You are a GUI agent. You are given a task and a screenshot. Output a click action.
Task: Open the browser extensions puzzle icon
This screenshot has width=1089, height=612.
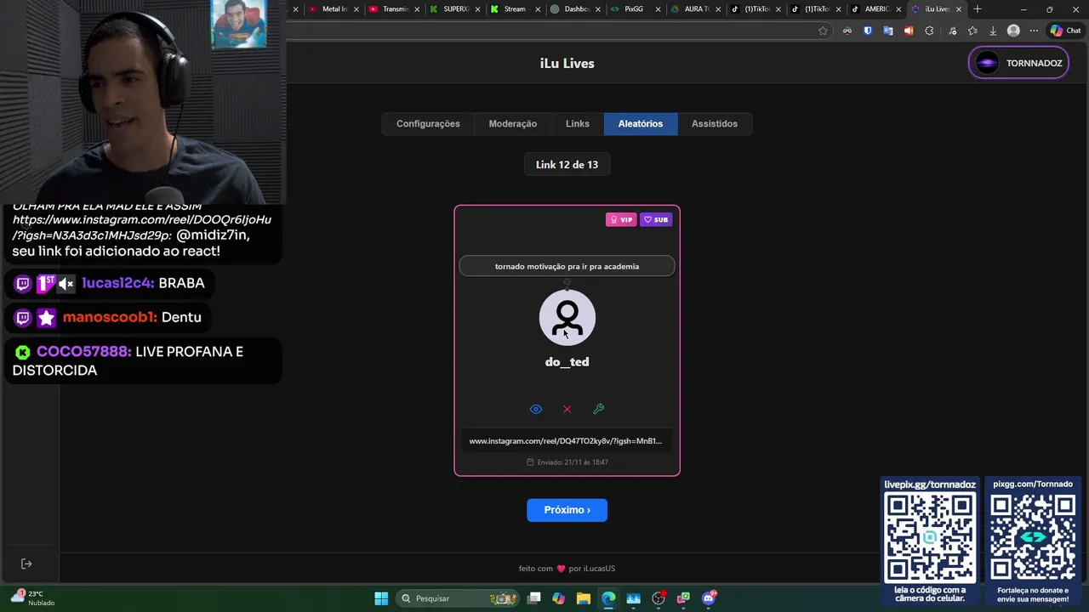[x=929, y=31]
